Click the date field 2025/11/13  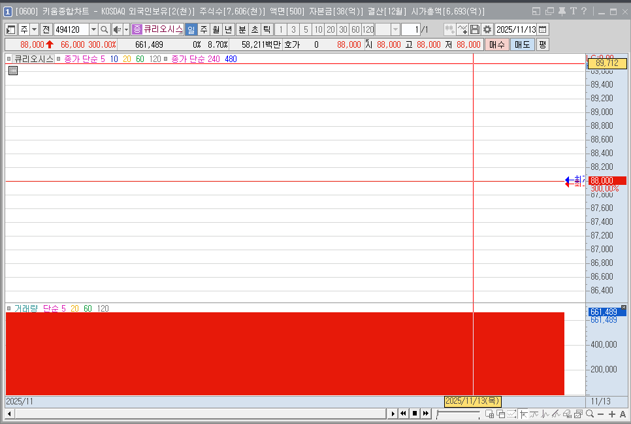pos(516,29)
